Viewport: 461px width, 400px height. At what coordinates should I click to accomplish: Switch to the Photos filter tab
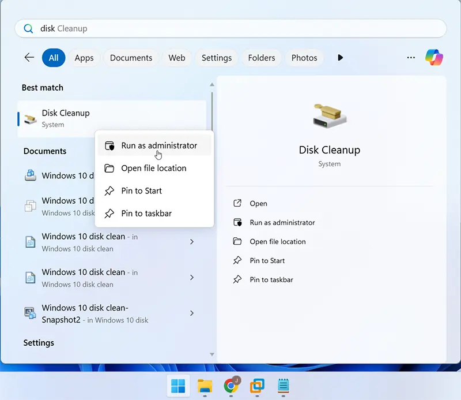click(x=304, y=58)
